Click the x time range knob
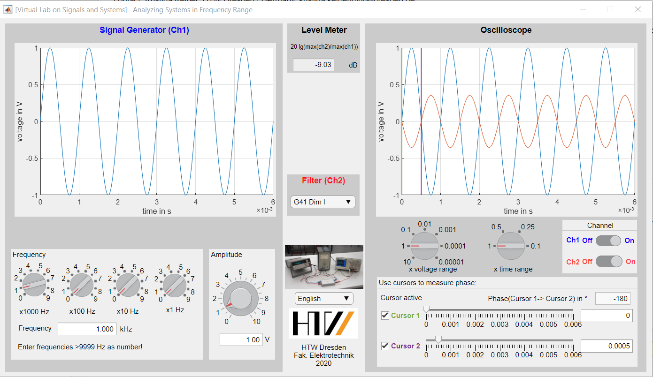 (511, 246)
